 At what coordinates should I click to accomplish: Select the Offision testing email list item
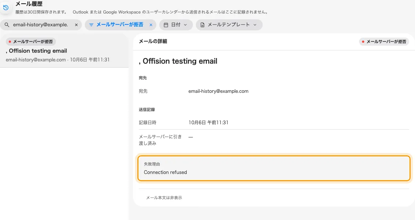click(64, 50)
